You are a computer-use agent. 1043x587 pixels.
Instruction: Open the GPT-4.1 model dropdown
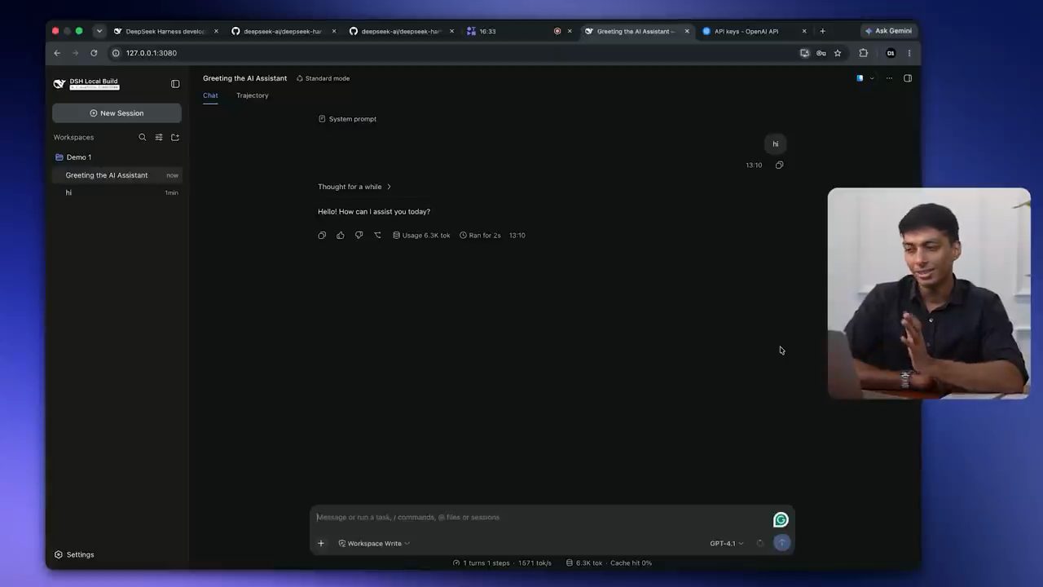tap(726, 544)
